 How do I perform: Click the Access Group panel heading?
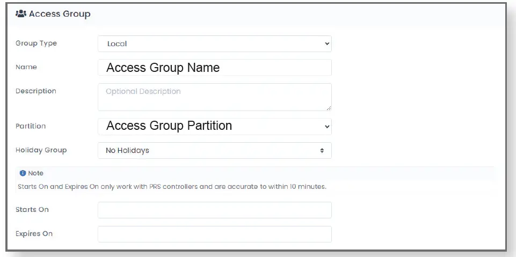[59, 14]
